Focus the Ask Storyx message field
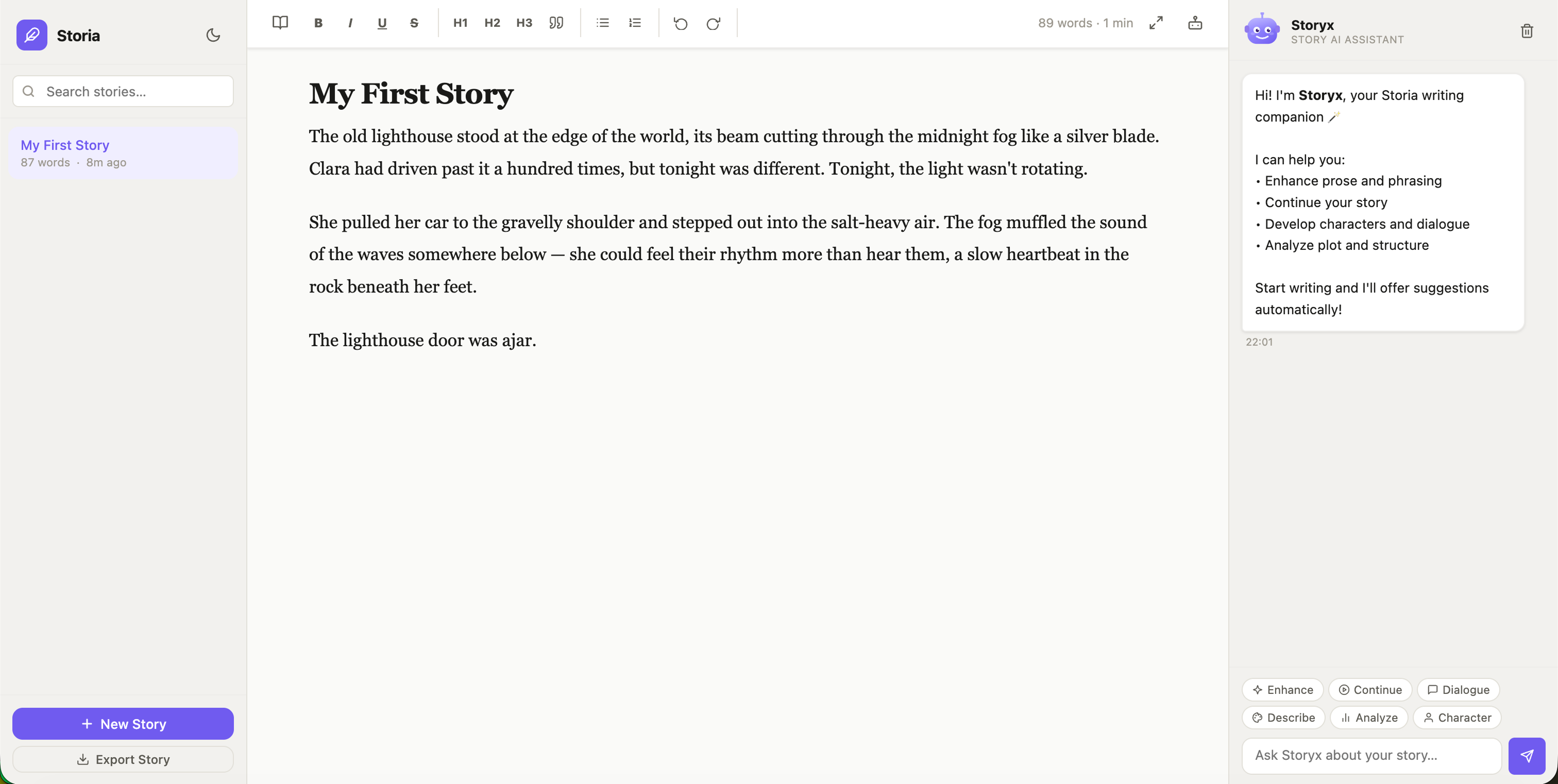Screen dimensions: 1558x784 [1371, 756]
